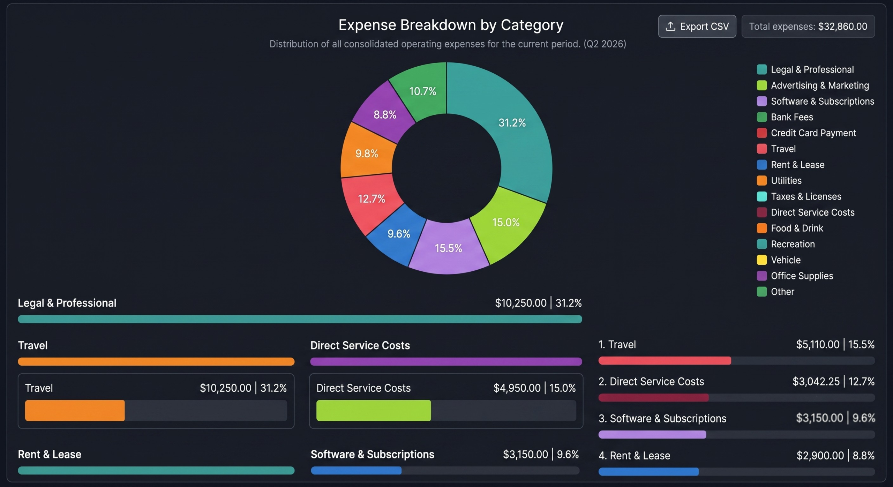Click $10,250.00 | 31.2% beside Legal & Professional heading

(538, 303)
